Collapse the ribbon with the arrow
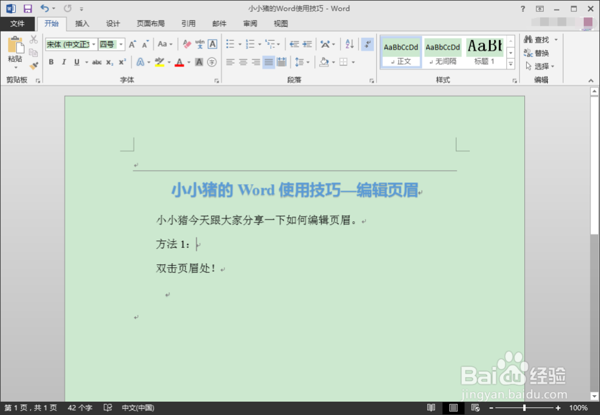 pos(591,81)
